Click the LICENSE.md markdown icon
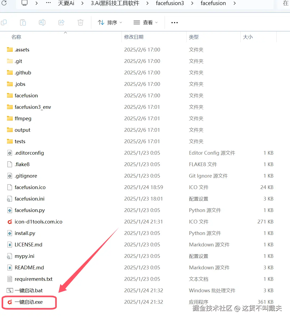 pyautogui.click(x=10, y=245)
